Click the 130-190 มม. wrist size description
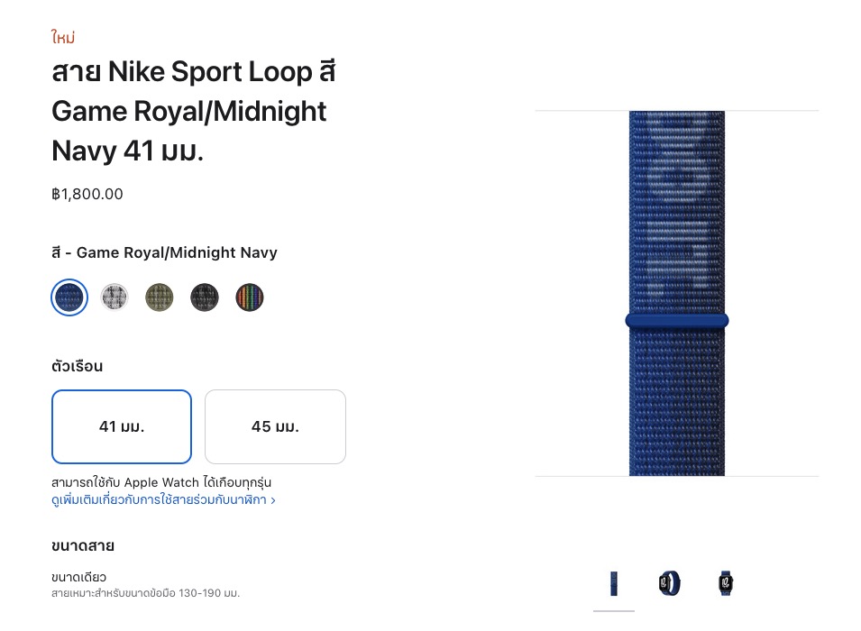Viewport: 861px width, 631px height. pos(145,594)
